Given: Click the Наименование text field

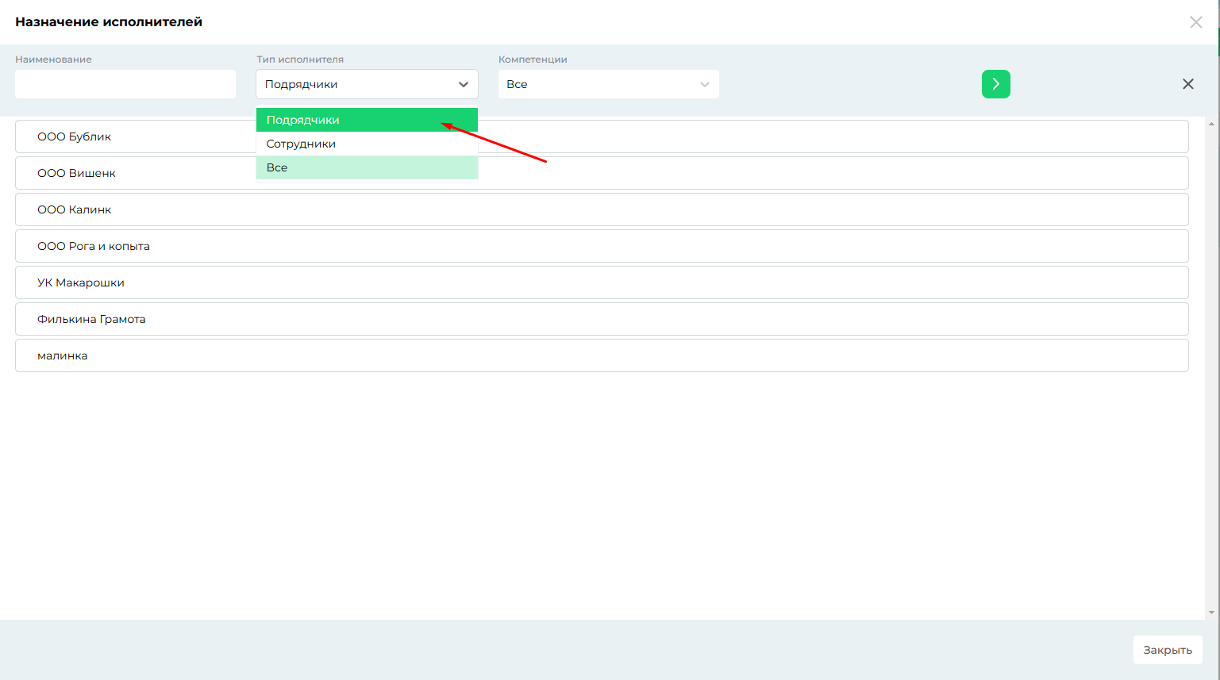Looking at the screenshot, I should [125, 84].
